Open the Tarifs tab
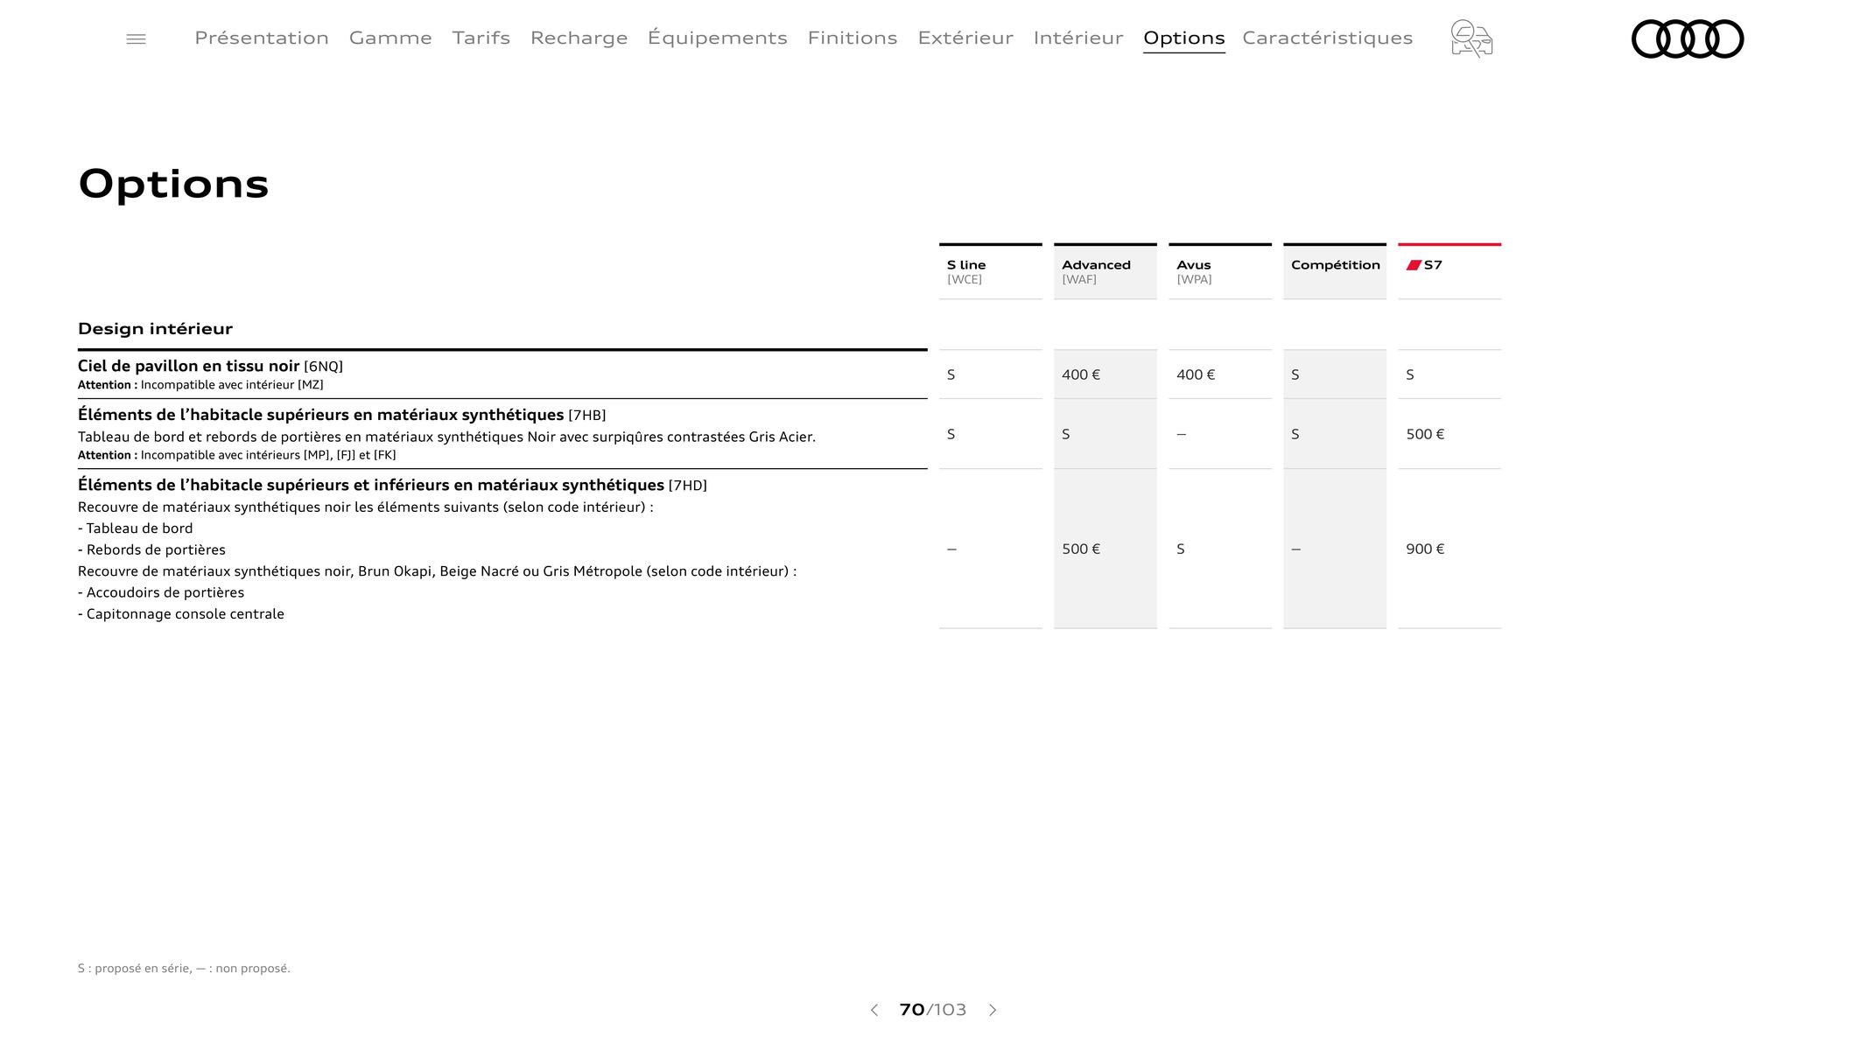1867x1050 pixels. 481,38
